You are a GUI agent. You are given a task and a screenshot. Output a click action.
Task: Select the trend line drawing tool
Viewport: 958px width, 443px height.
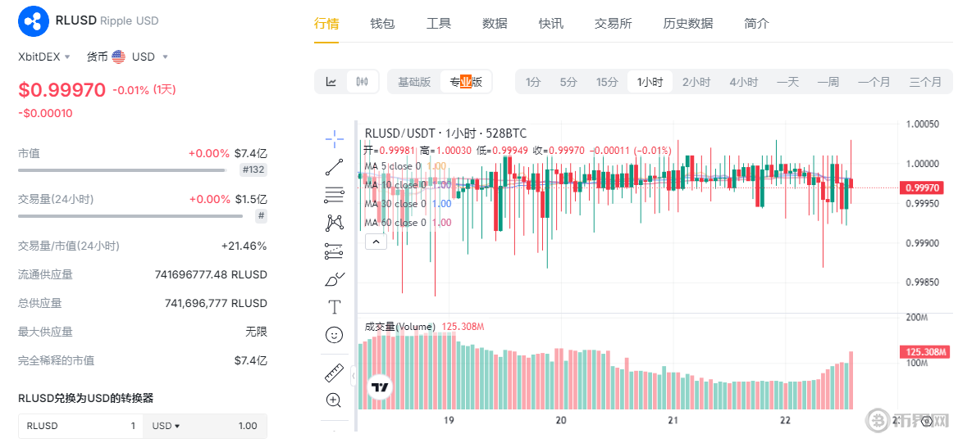click(334, 167)
